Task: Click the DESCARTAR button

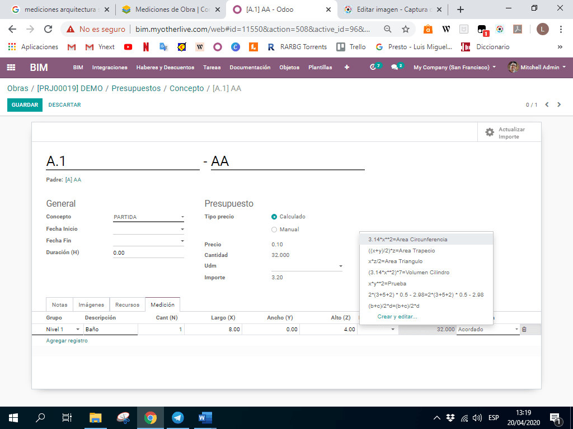Action: click(65, 104)
